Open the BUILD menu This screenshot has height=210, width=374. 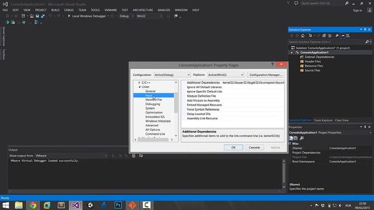tap(56, 10)
